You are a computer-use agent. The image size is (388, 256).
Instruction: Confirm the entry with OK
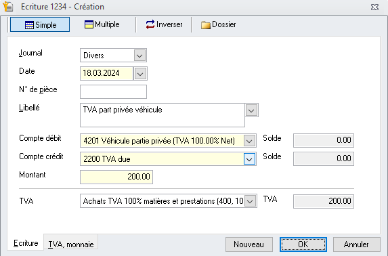[x=303, y=244]
